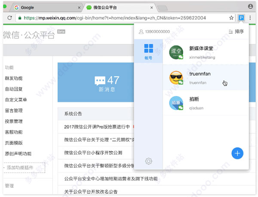This screenshot has width=258, height=197.
Task: Open 微信公众平台小程序开放公测 announcement
Action: coord(93,152)
